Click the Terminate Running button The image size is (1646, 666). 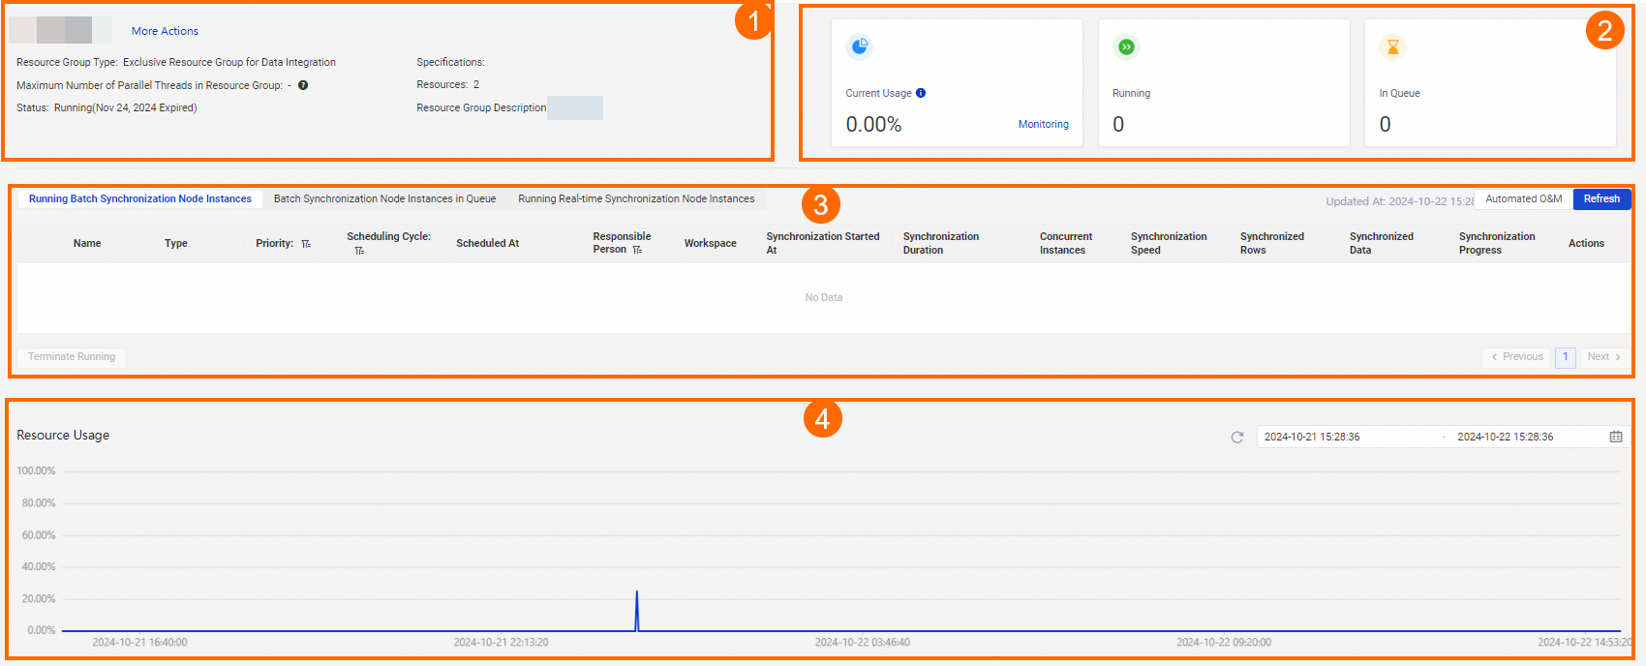pos(72,357)
